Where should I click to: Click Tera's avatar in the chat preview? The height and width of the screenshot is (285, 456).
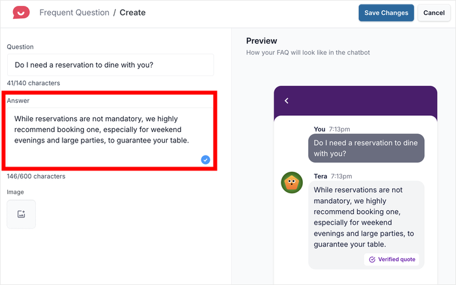[x=291, y=182]
